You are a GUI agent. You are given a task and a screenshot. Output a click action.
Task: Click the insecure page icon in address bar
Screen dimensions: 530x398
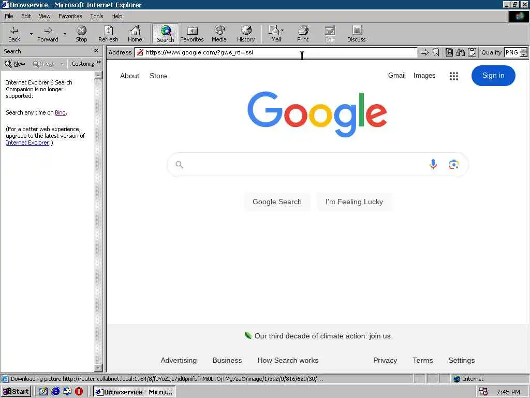click(x=140, y=52)
